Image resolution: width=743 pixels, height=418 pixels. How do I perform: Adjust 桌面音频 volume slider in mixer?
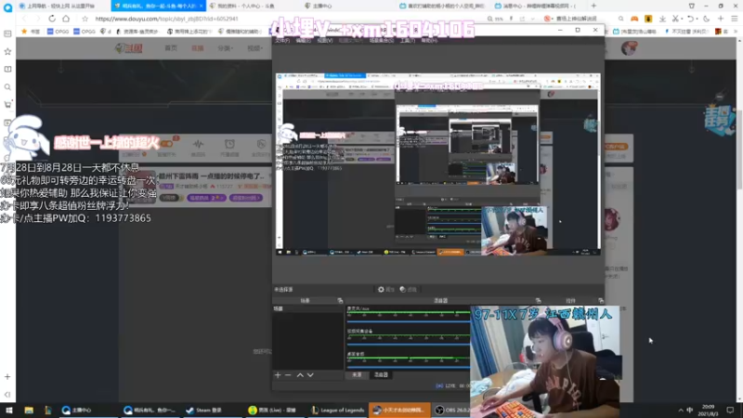tap(409, 367)
